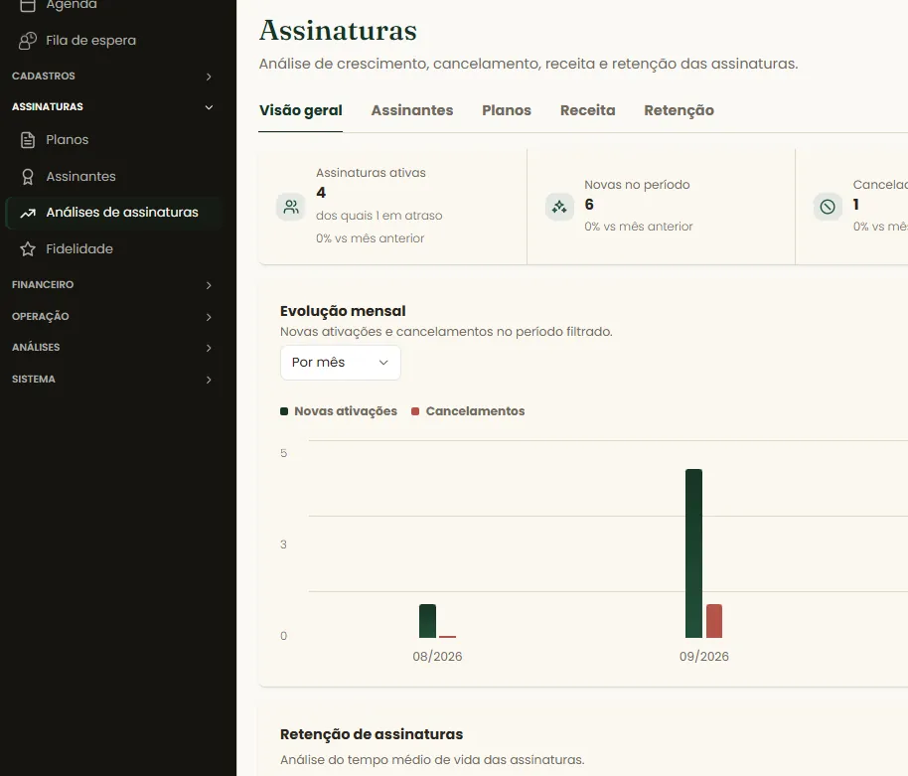Click the Fidelidade star icon
The width and height of the screenshot is (908, 776).
point(27,249)
